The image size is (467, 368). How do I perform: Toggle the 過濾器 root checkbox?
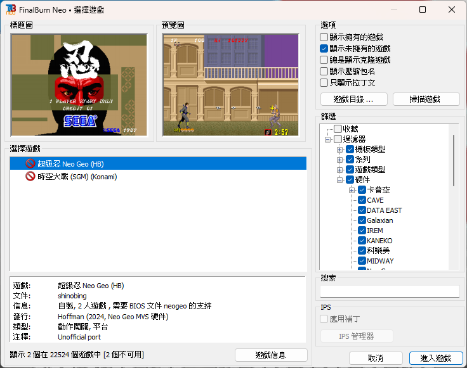tap(338, 139)
